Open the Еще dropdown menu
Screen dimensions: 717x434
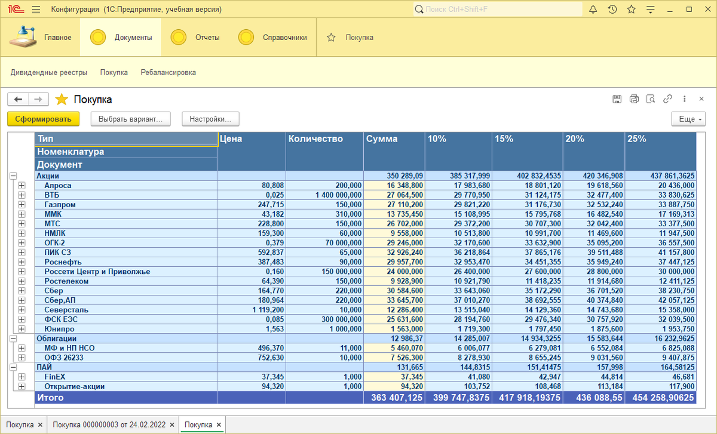(688, 119)
